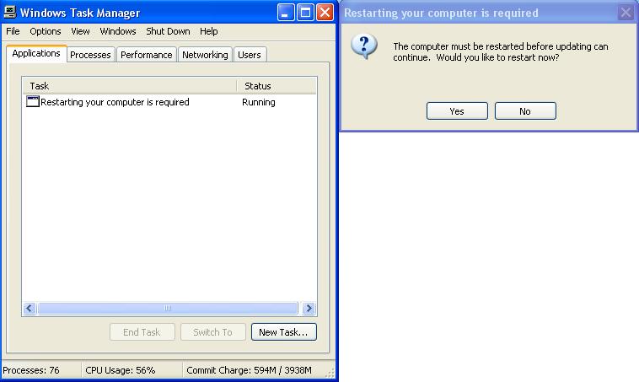Click the Task Manager title bar icon
This screenshot has width=639, height=382.
10,13
